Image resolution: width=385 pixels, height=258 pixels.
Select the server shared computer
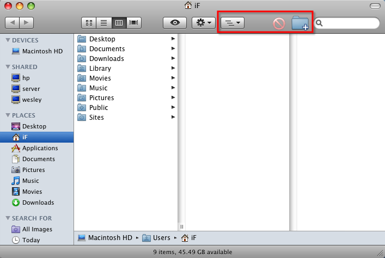(x=37, y=89)
